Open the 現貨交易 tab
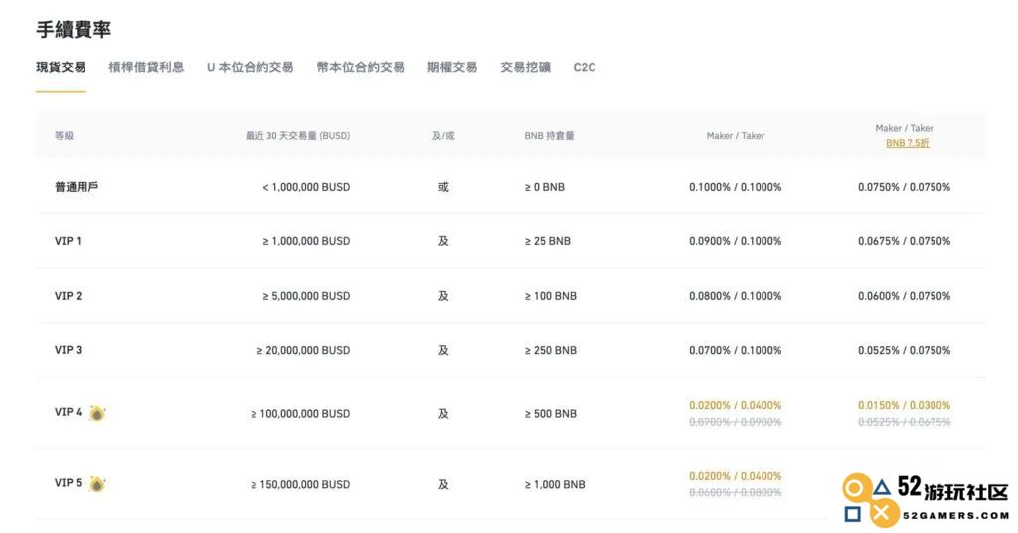This screenshot has height=533, width=1018. click(x=61, y=67)
